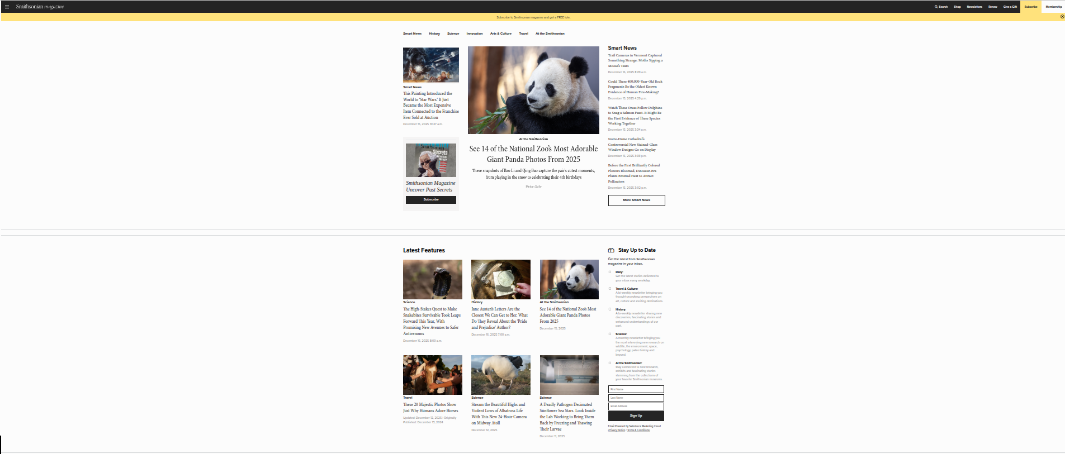
Task: Check the Travel & Culture newsletter checkbox
Action: point(610,289)
